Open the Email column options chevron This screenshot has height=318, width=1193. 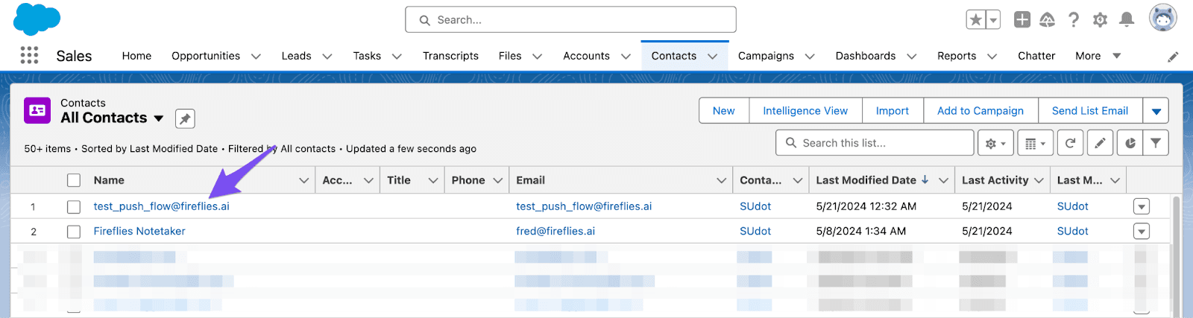[721, 180]
